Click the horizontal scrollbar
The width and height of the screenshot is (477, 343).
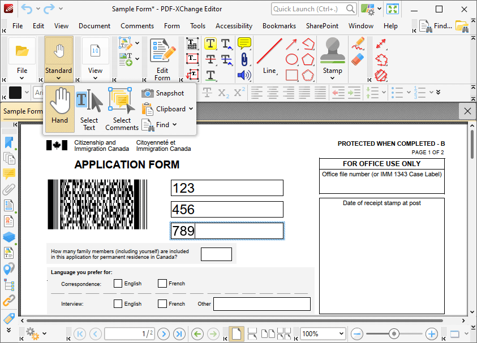235,320
